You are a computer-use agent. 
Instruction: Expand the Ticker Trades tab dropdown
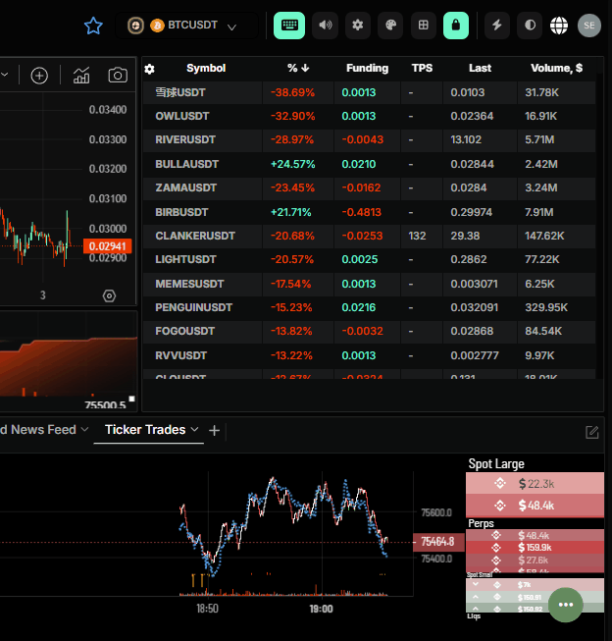point(194,430)
